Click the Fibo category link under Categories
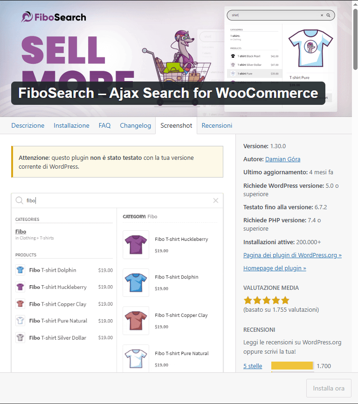 coord(21,232)
